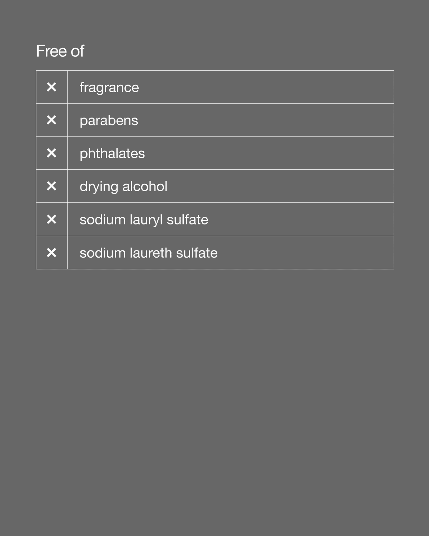Viewport: 429px width, 536px height.
Task: Select the 'phthalates' label text
Action: pyautogui.click(x=112, y=154)
